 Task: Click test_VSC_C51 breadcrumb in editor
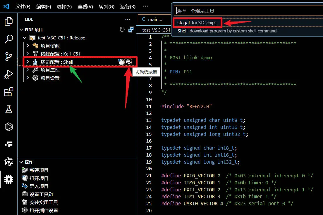pyautogui.click(x=156, y=30)
